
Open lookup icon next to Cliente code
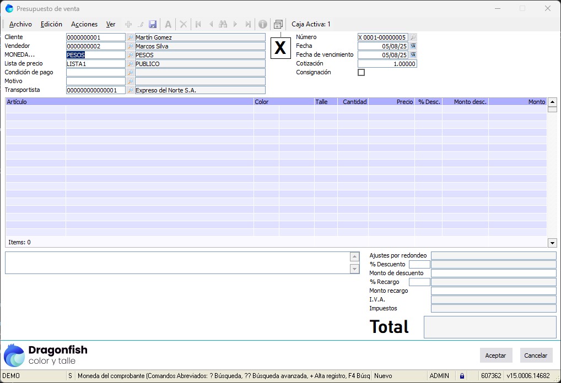click(x=131, y=37)
